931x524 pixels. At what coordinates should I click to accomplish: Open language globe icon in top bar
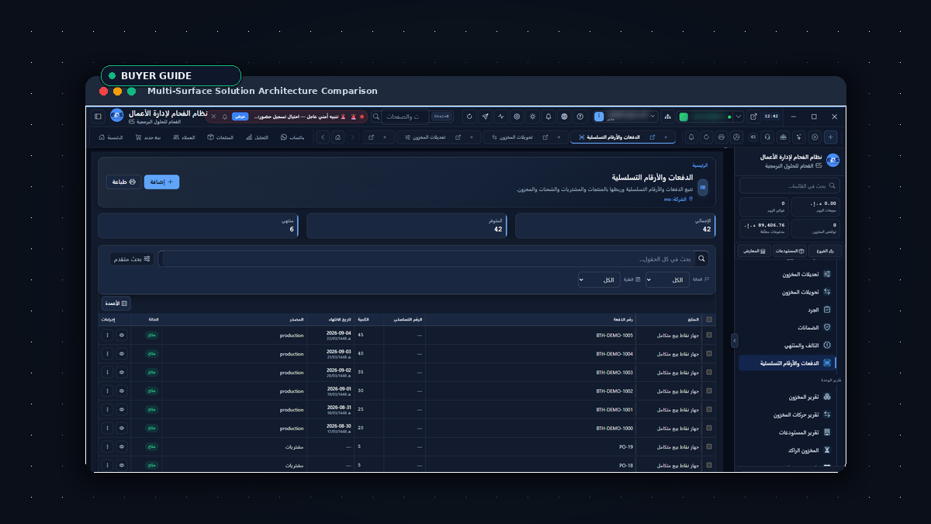(565, 116)
